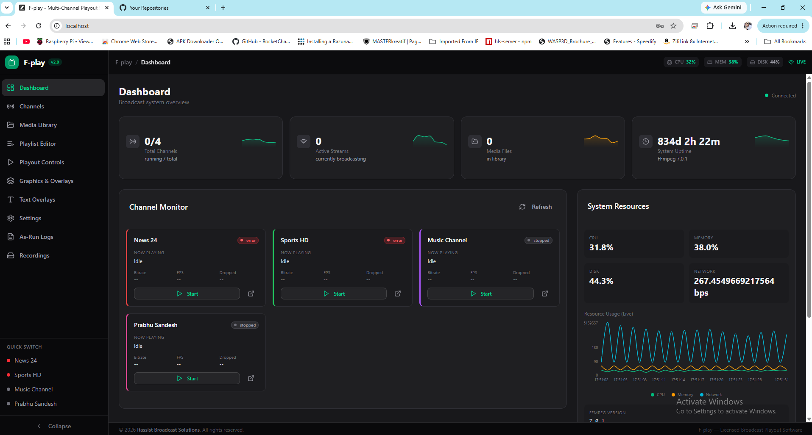Click the Total Channels broadcast icon

pyautogui.click(x=133, y=141)
